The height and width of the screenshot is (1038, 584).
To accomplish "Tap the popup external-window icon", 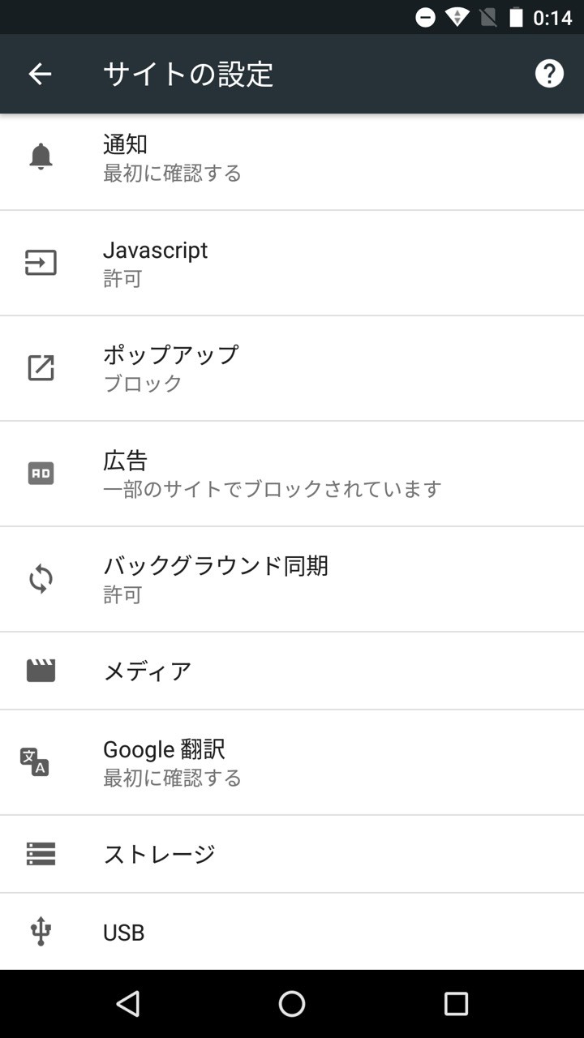I will [41, 367].
